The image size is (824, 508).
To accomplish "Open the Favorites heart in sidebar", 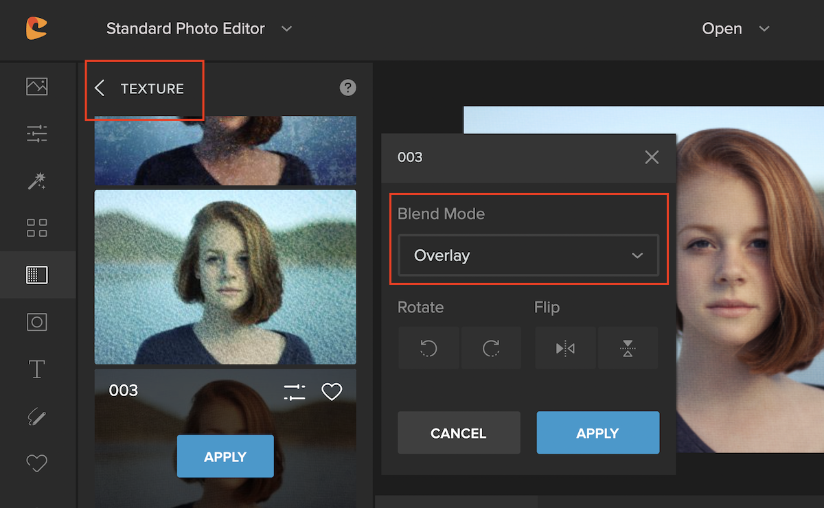I will click(36, 463).
